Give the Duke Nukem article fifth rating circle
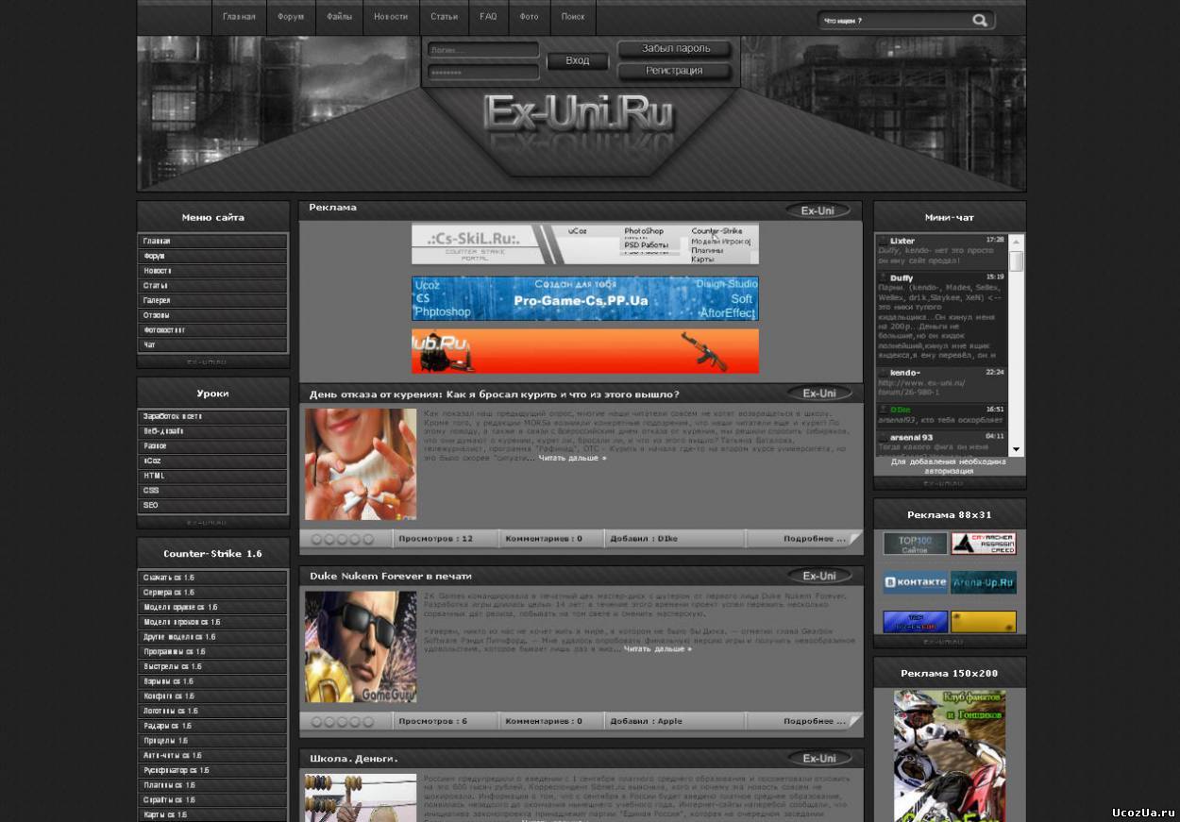Screen dimensions: 1180x822 point(368,722)
